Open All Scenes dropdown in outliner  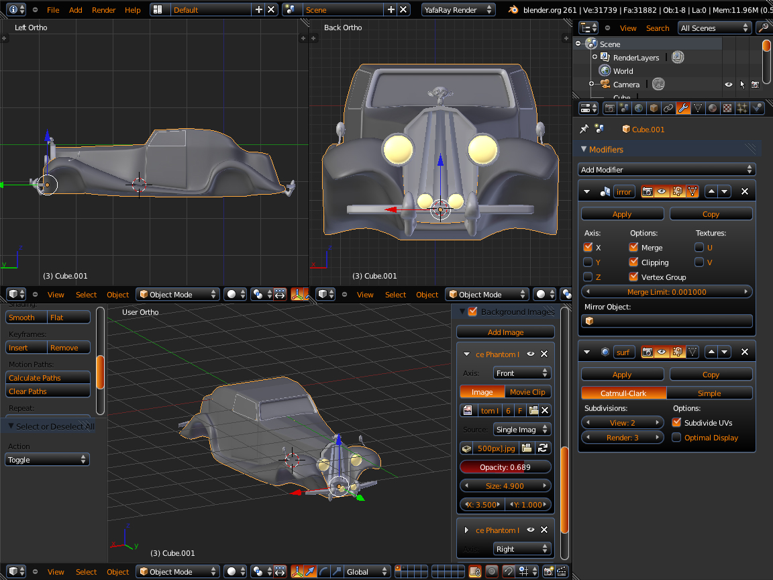pos(715,28)
